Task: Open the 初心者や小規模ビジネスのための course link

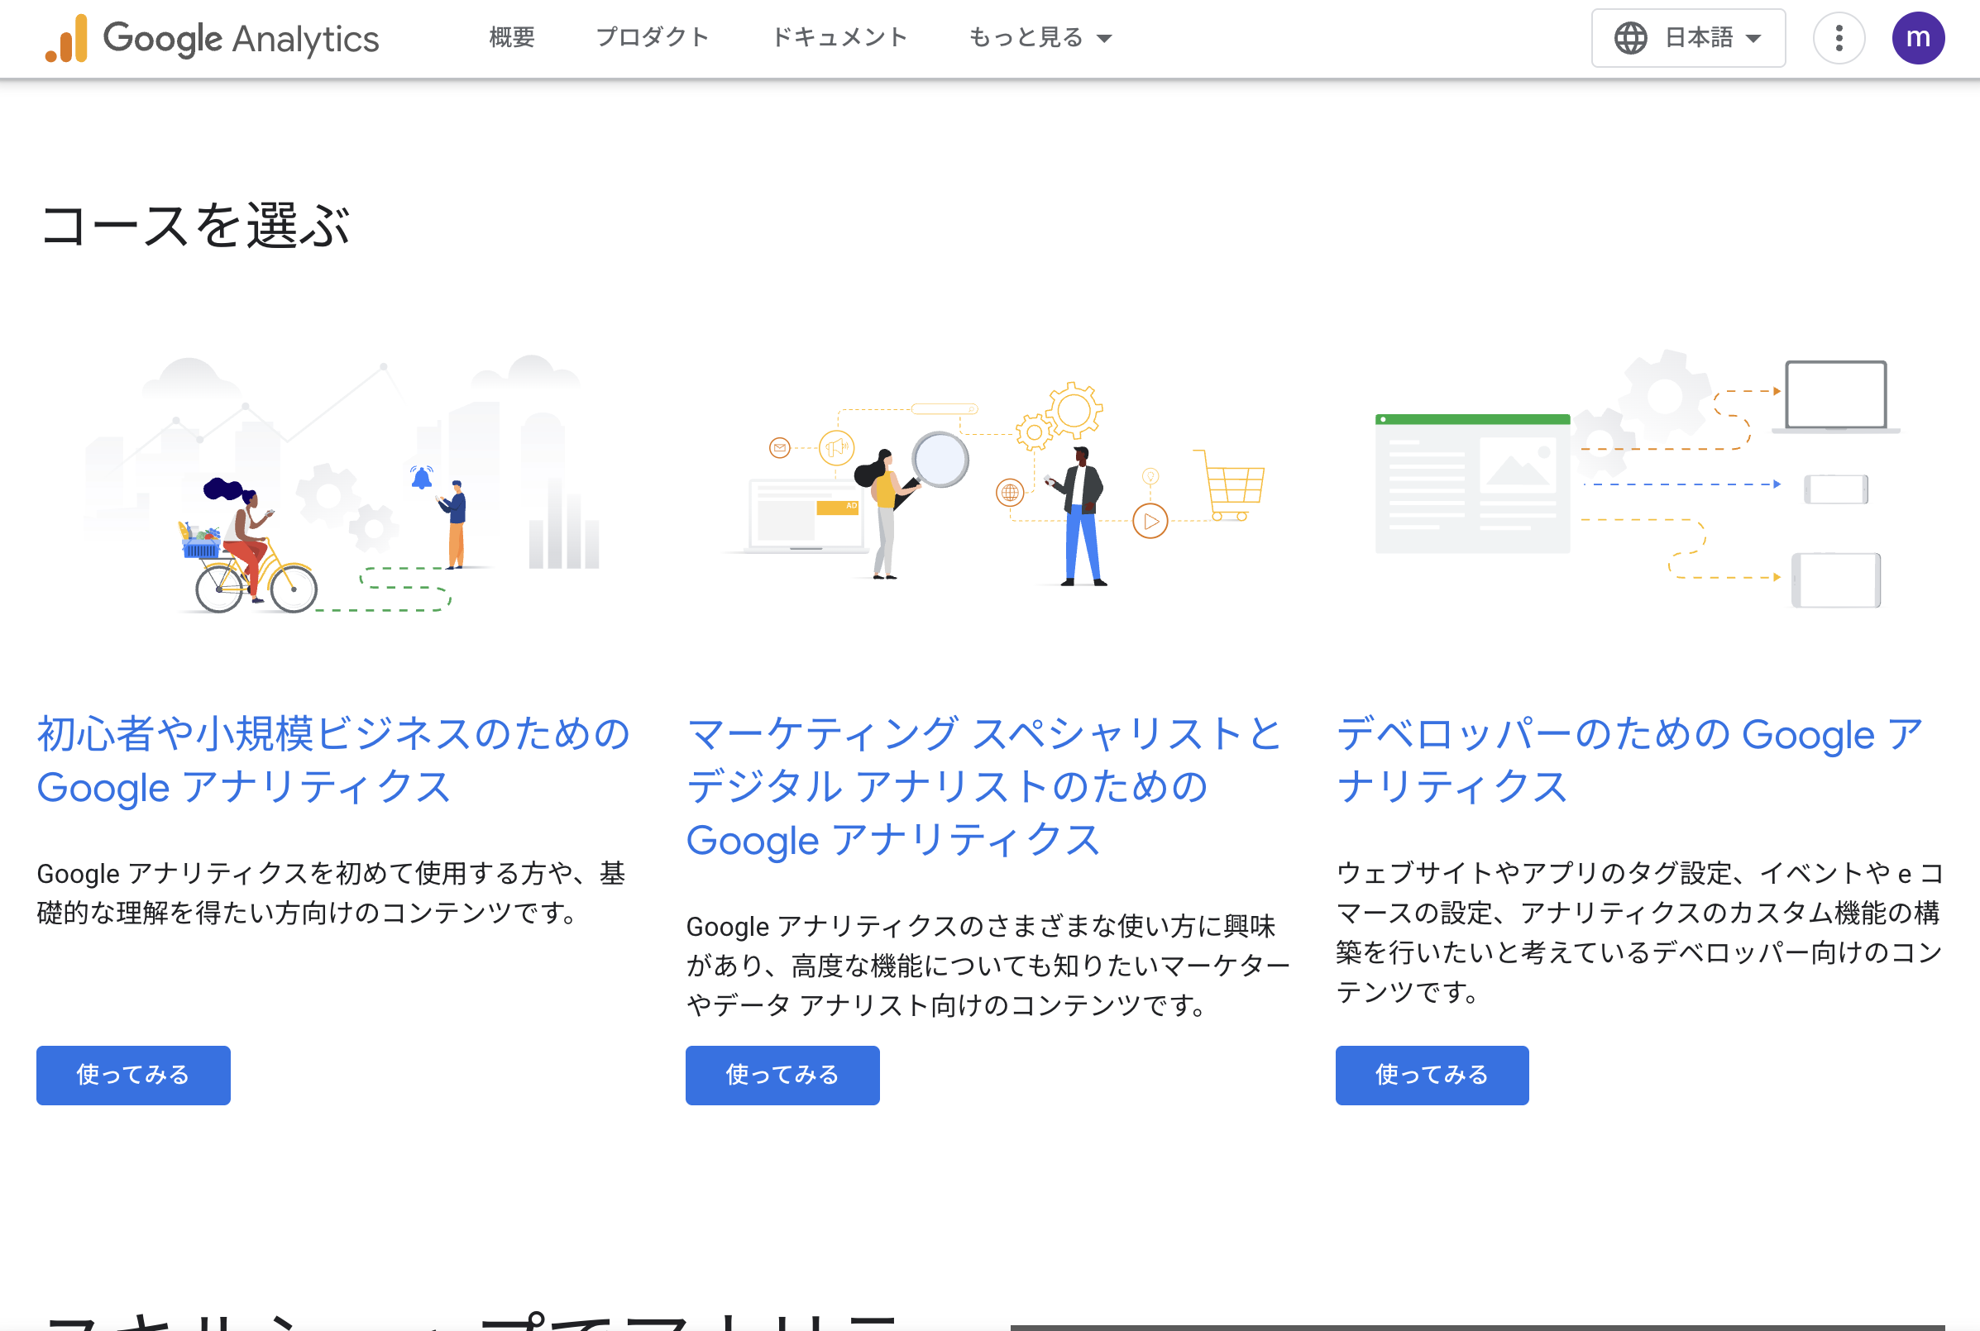Action: (x=332, y=760)
